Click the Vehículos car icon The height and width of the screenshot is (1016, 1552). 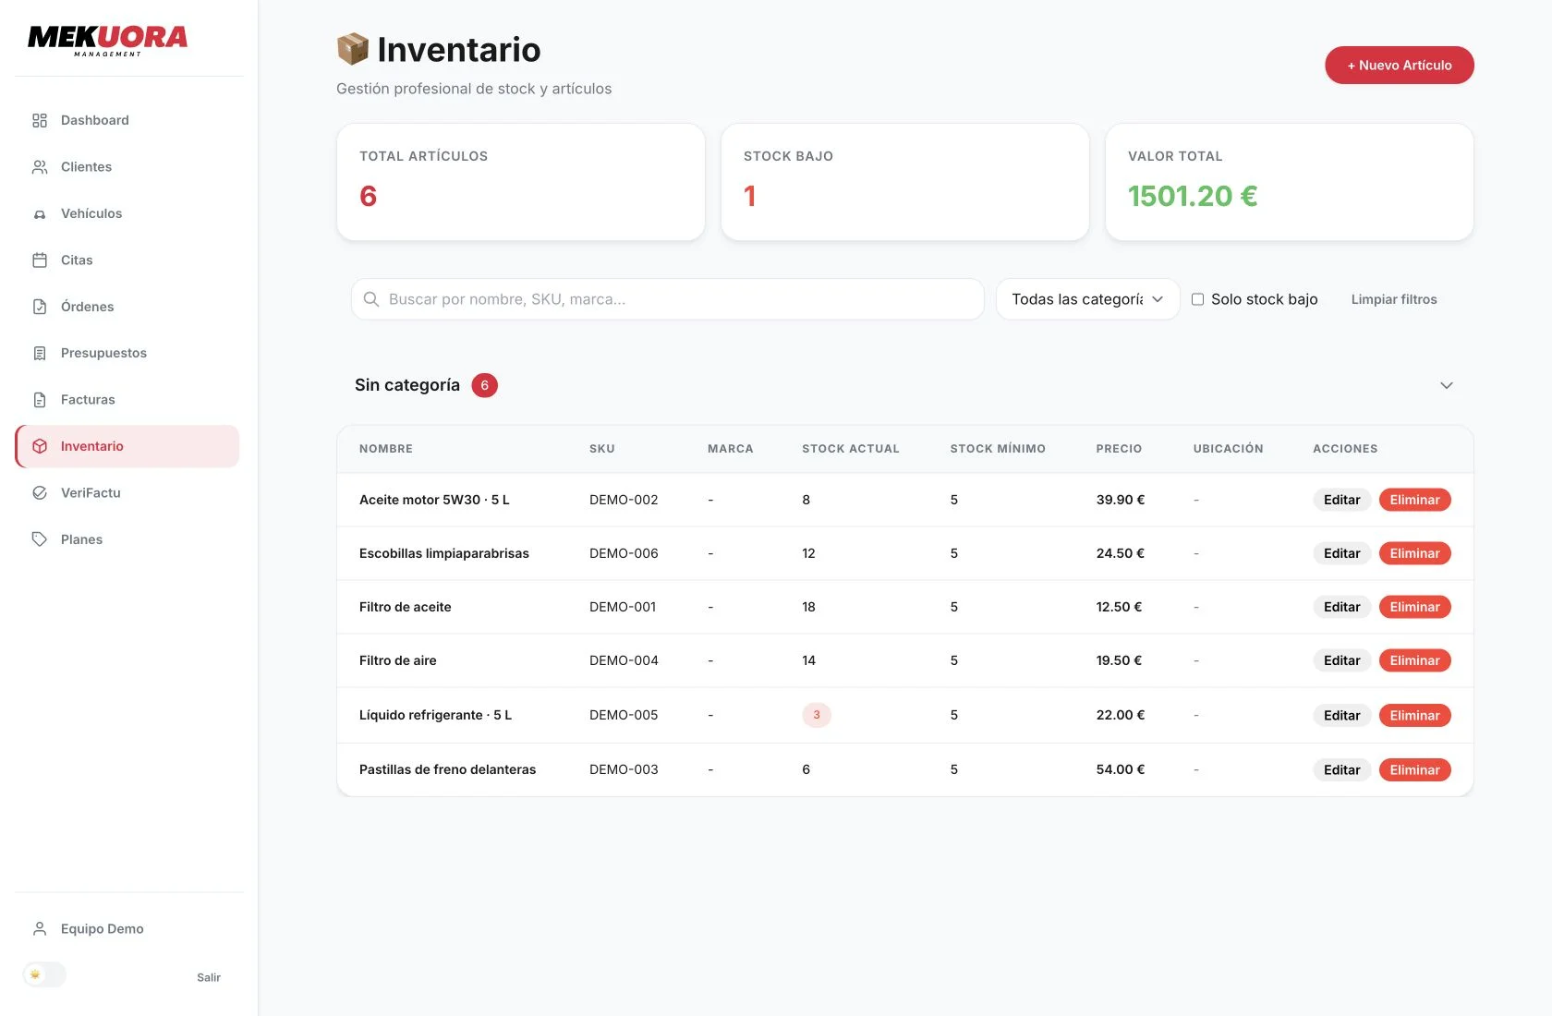(40, 213)
